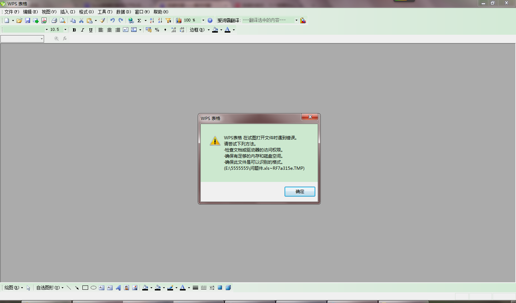
Task: Open the 文件 menu
Action: [x=12, y=12]
